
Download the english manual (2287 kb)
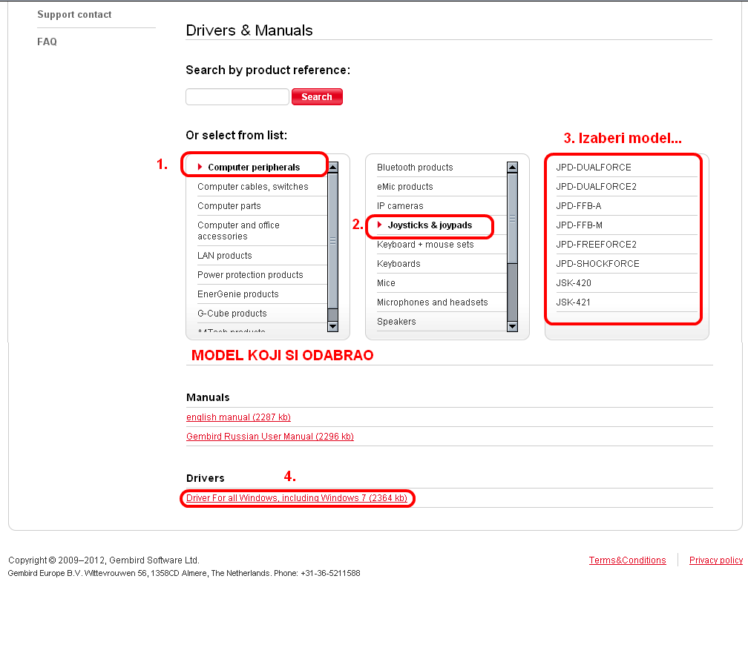[238, 417]
